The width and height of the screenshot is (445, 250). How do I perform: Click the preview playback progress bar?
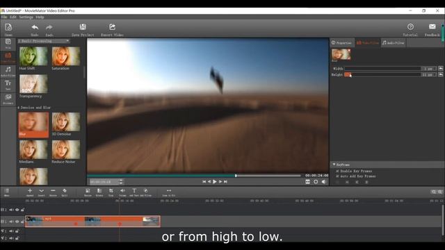tap(194, 176)
